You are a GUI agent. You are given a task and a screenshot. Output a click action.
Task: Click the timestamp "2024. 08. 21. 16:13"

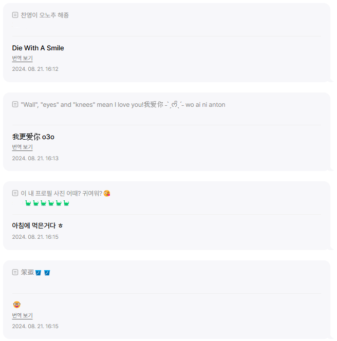tap(35, 158)
